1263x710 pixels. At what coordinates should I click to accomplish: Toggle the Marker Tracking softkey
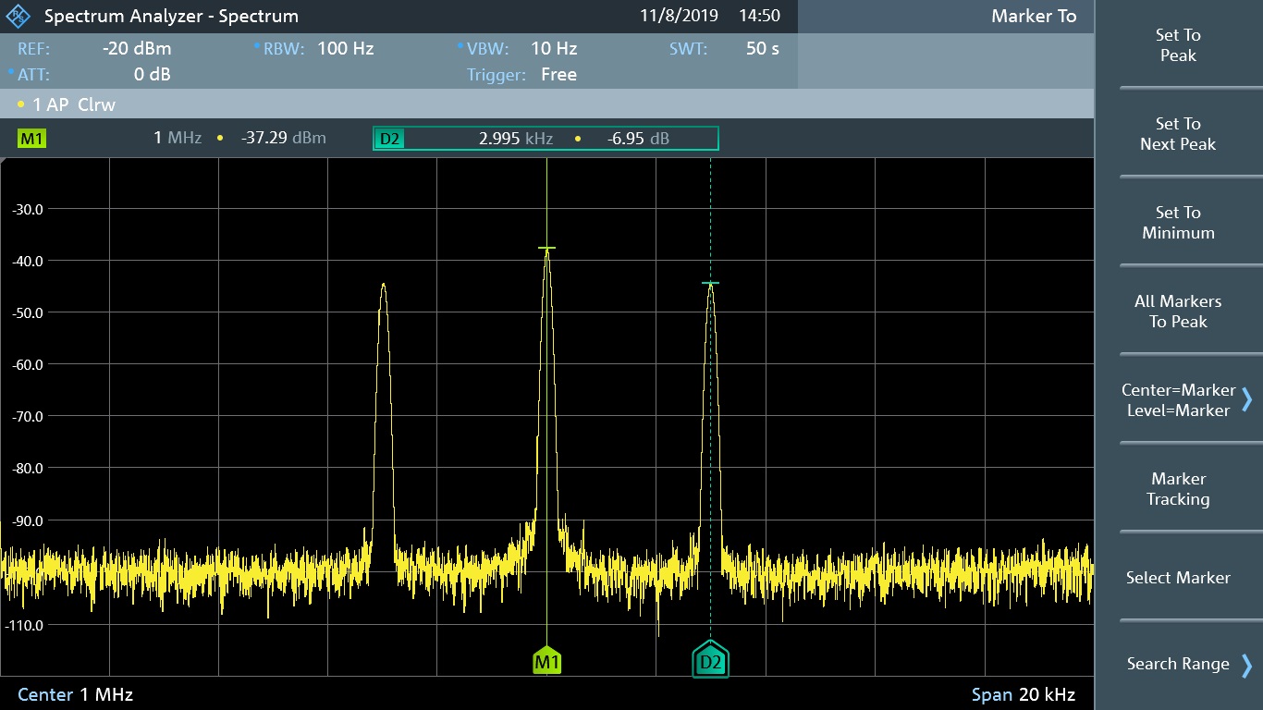[1178, 489]
